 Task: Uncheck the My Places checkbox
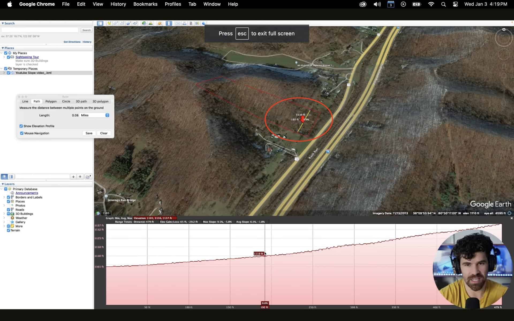[x=6, y=53]
